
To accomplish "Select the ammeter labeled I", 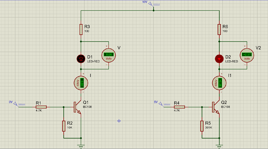I will [x=81, y=83].
